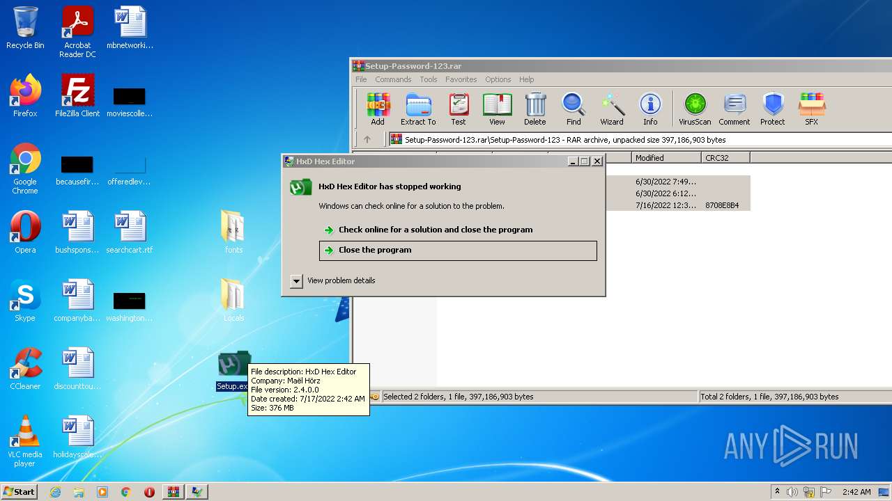Open searchcart.rtf document on desktop
This screenshot has width=892, height=501.
pos(130,232)
